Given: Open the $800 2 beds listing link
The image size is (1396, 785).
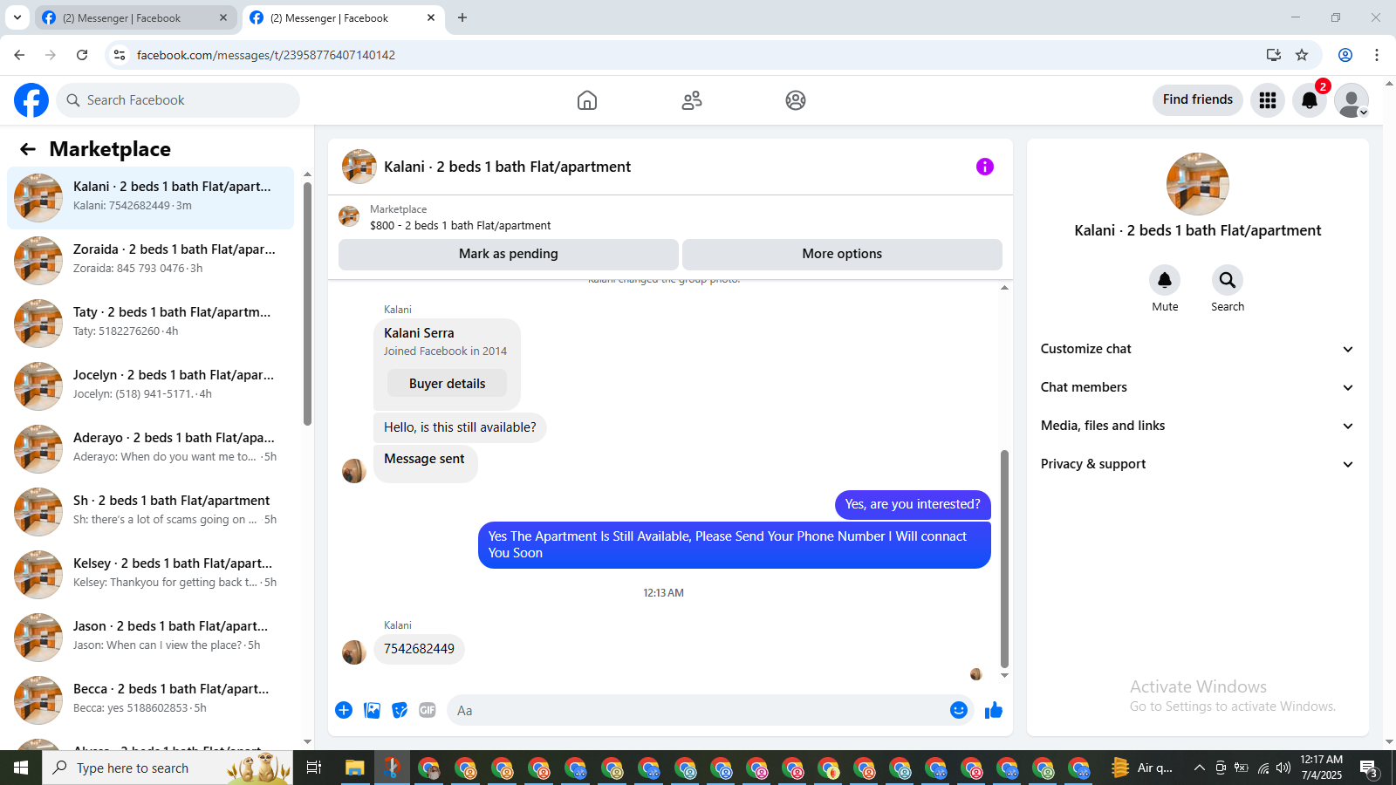Looking at the screenshot, I should tap(460, 225).
